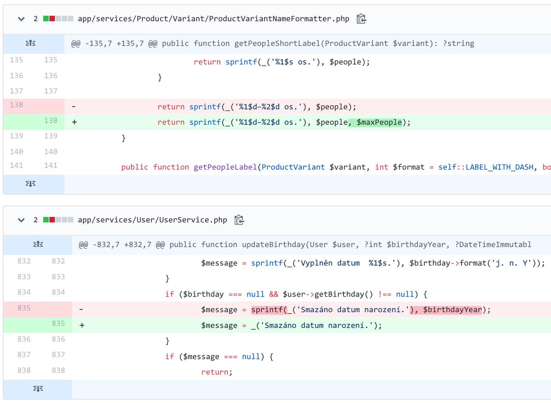Select deleted line number 835

[x=24, y=308]
